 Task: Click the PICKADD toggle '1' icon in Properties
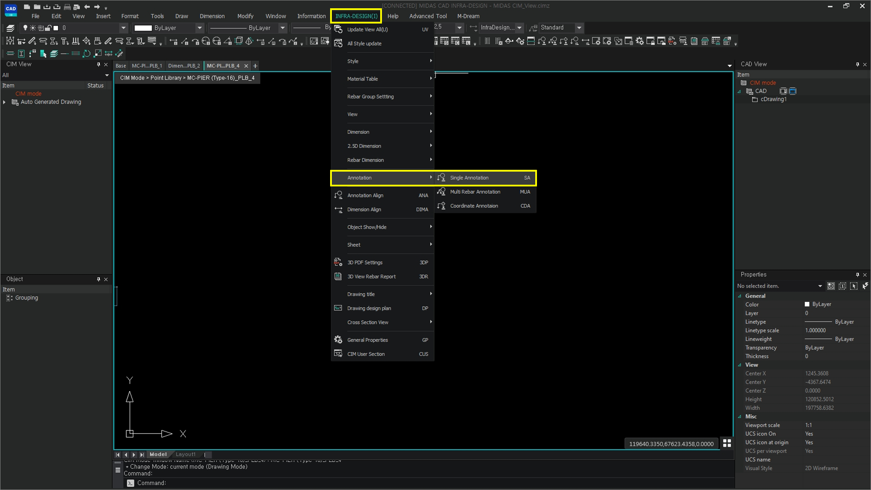tap(842, 286)
